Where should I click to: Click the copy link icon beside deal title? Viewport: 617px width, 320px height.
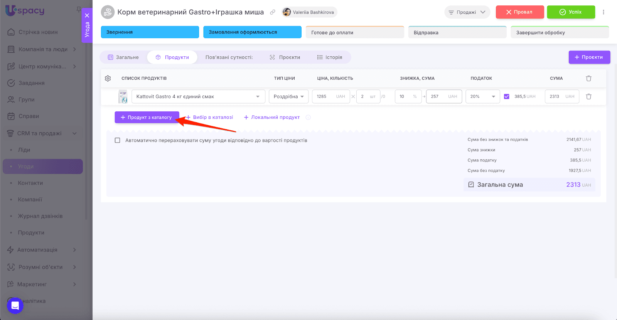(273, 12)
